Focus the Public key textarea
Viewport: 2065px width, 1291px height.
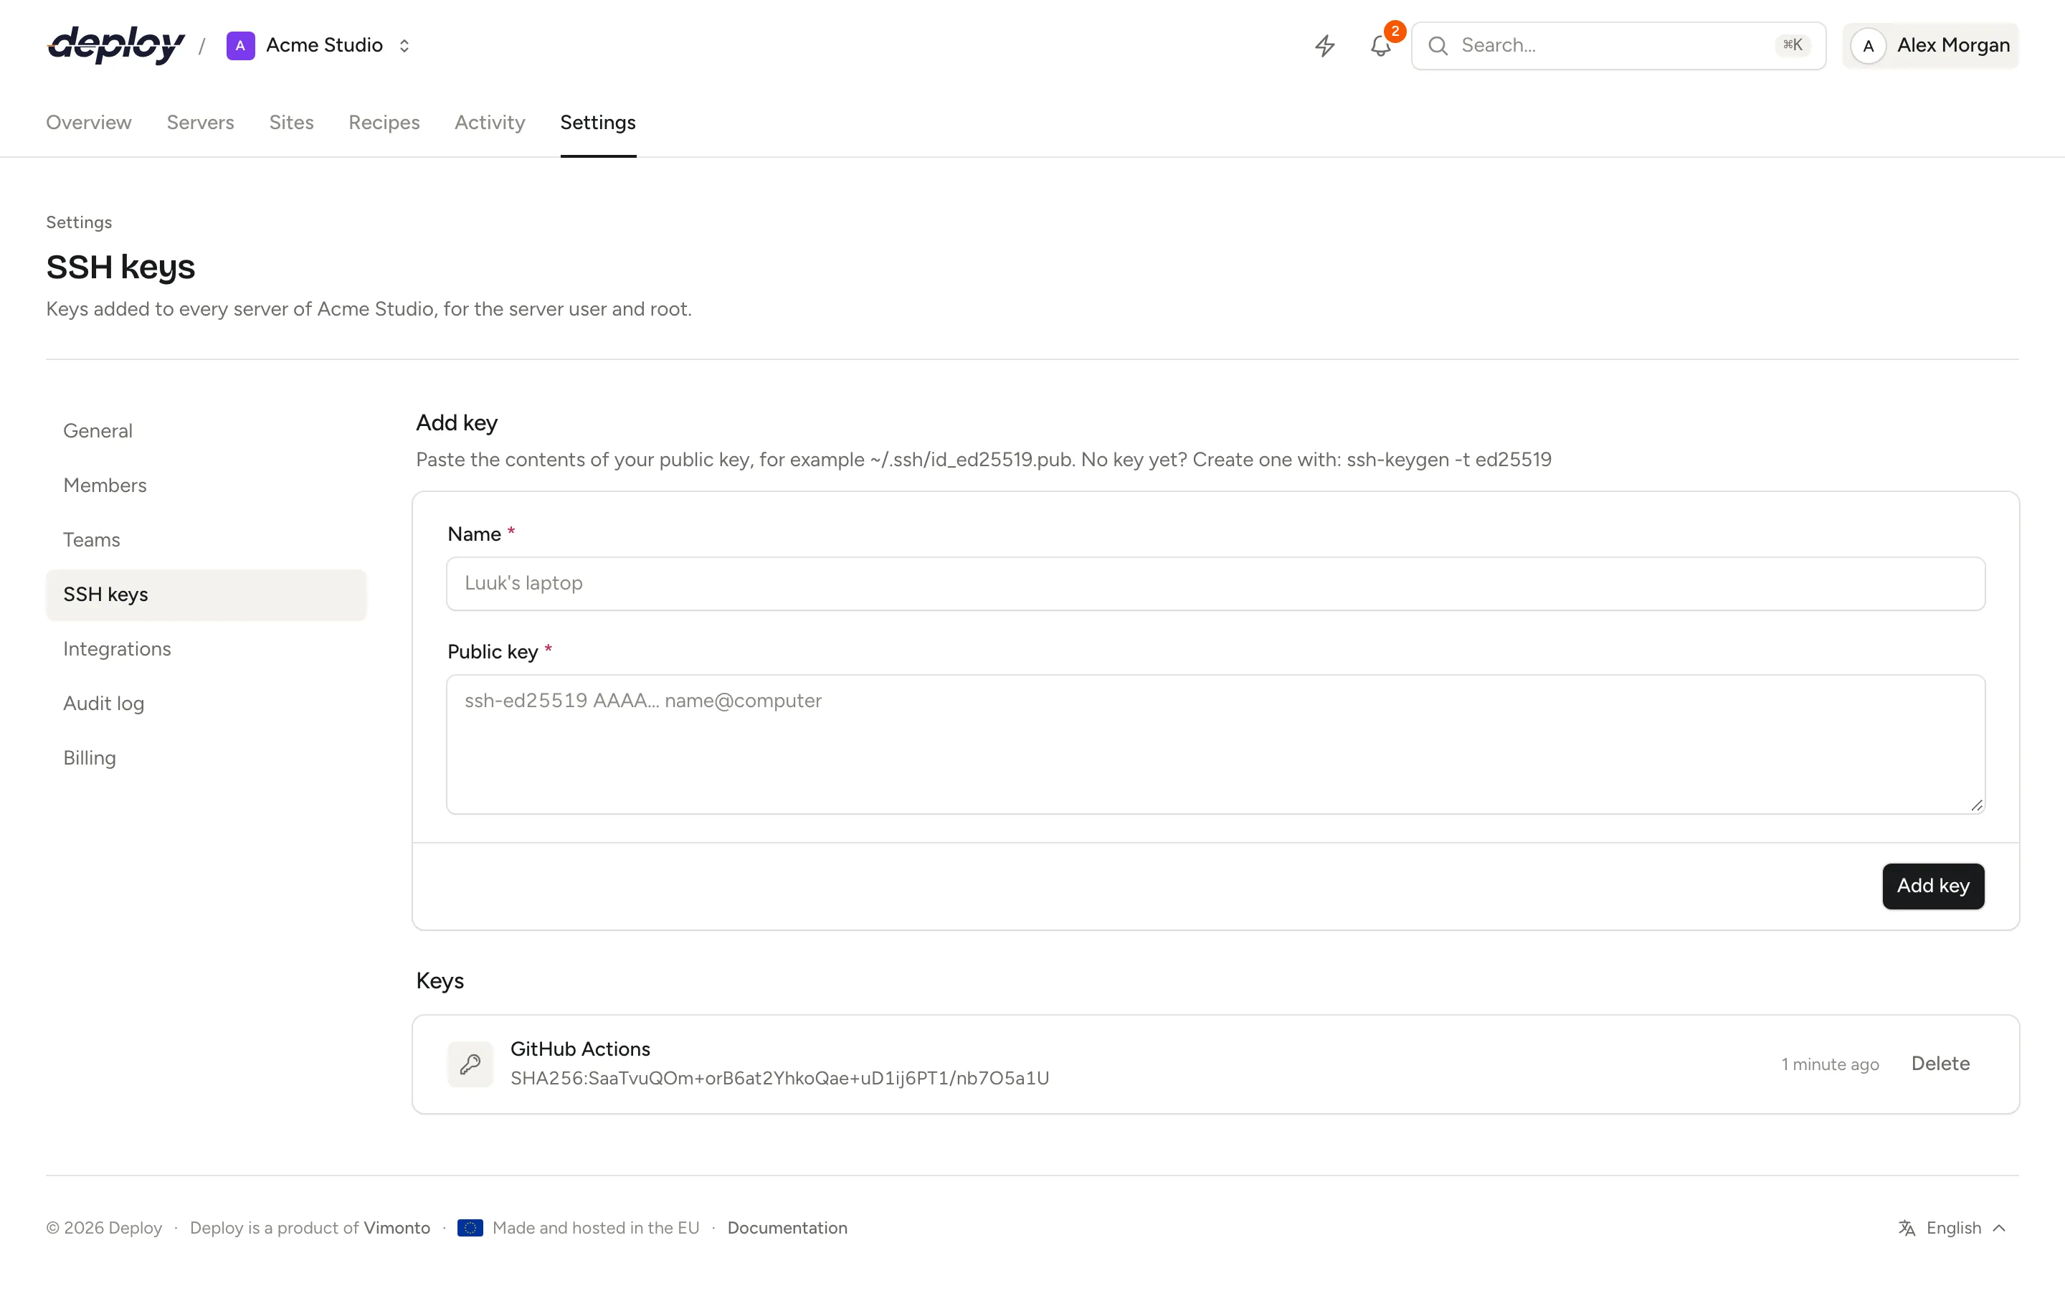click(1215, 744)
